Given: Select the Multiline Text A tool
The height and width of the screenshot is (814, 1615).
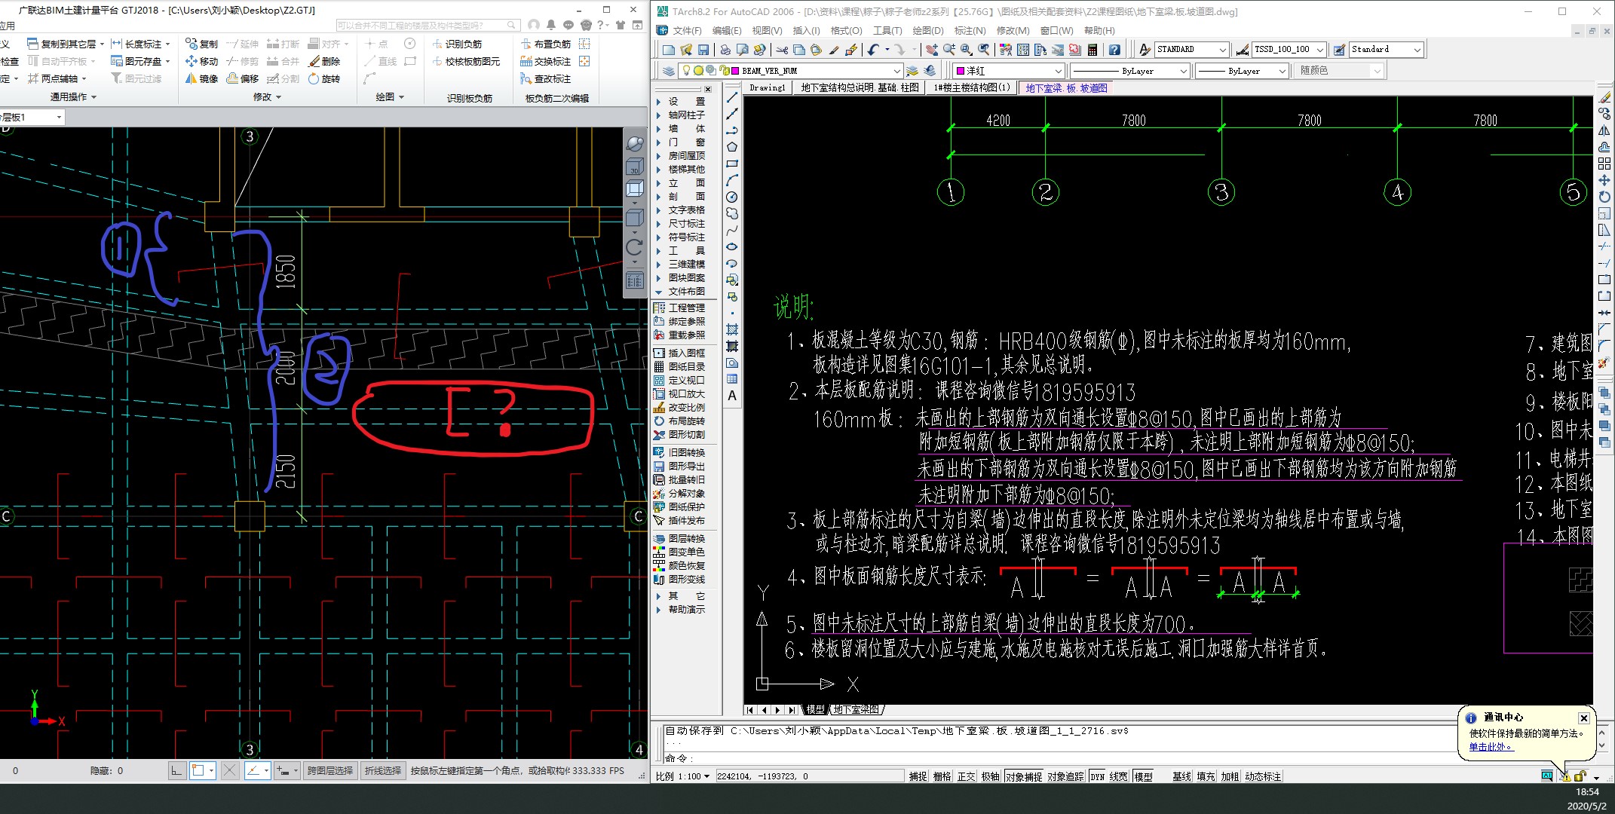Looking at the screenshot, I should click(x=732, y=396).
